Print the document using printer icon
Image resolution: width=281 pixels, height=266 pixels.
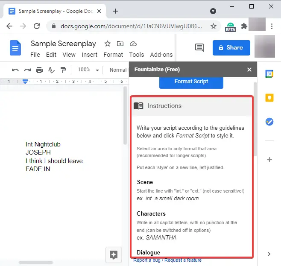click(39, 70)
